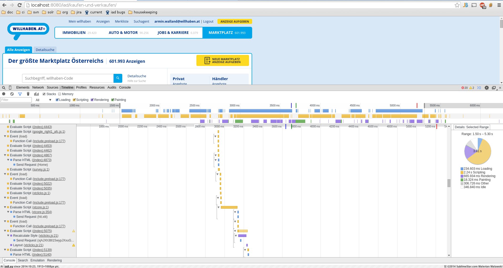The image size is (503, 268).
Task: Click the yellow ANZEIGE AUFGEBEN button in the header
Action: tap(235, 22)
